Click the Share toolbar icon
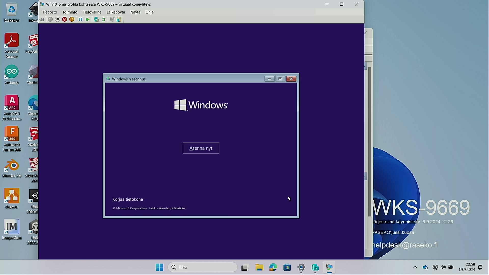The height and width of the screenshot is (275, 489). tap(119, 20)
